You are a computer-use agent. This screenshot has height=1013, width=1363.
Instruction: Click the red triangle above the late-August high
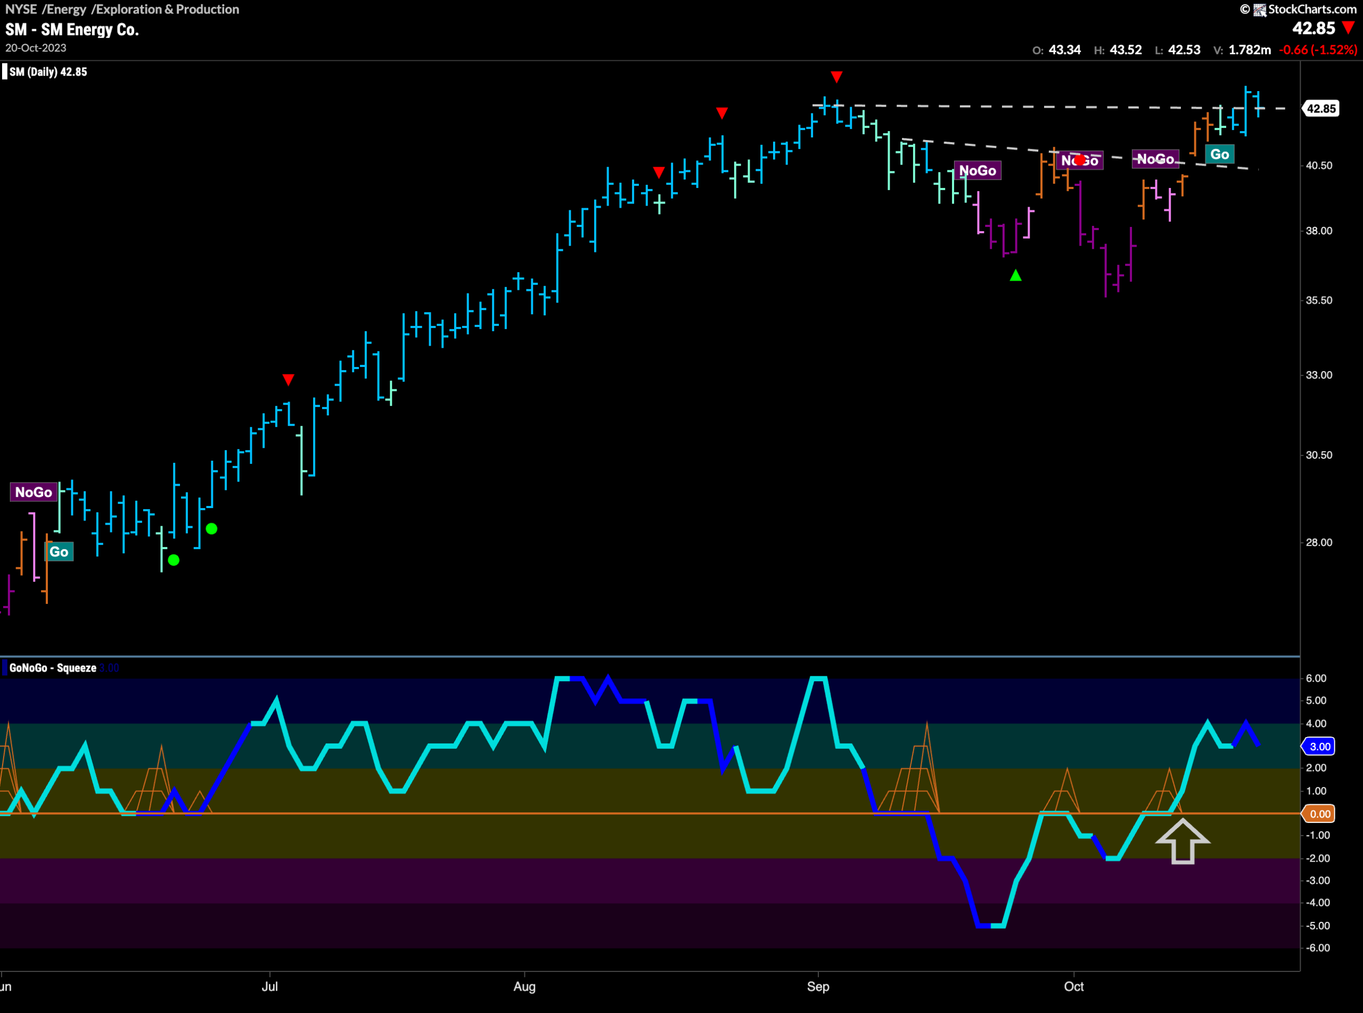[722, 113]
